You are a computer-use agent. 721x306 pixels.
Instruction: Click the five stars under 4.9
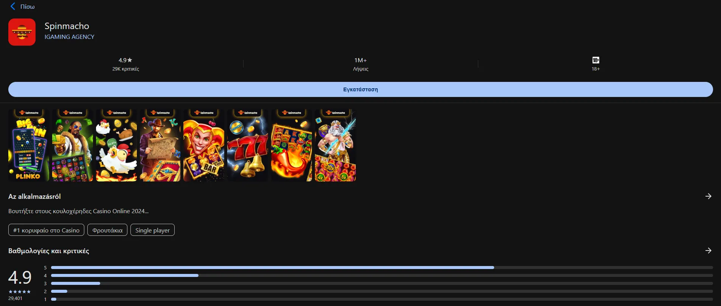[20, 292]
